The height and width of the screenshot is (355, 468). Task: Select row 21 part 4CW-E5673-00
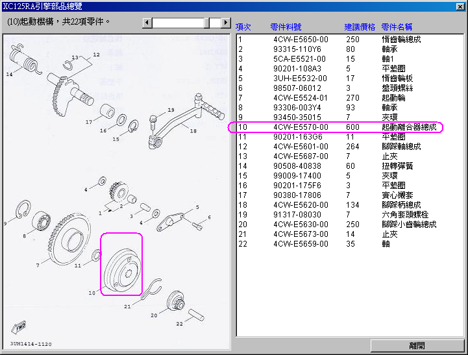tap(350, 234)
